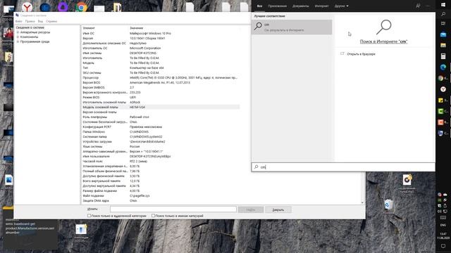Screen dimensions: 451x253
Task: Switch to the Приложения search tab
Action: coord(277,6)
